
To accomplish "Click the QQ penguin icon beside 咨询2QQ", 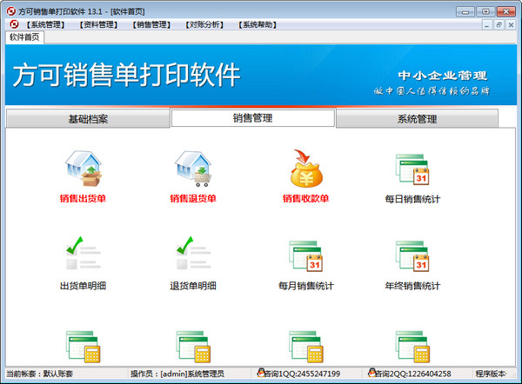I will 371,373.
